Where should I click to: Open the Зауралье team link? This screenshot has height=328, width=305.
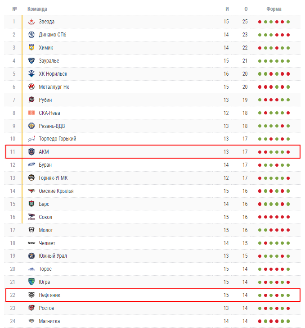(49, 61)
